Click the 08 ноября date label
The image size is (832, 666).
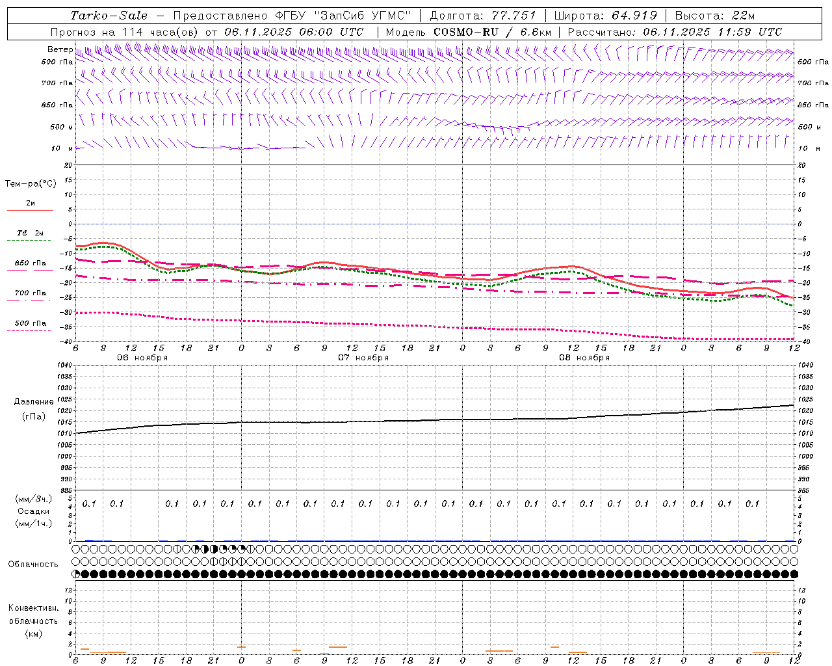coord(584,358)
